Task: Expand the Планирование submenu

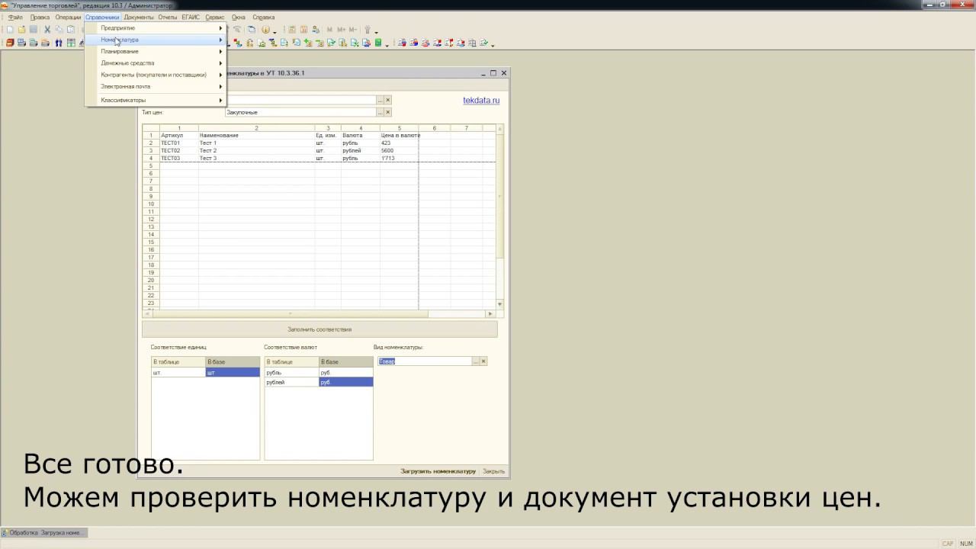Action: click(x=156, y=51)
